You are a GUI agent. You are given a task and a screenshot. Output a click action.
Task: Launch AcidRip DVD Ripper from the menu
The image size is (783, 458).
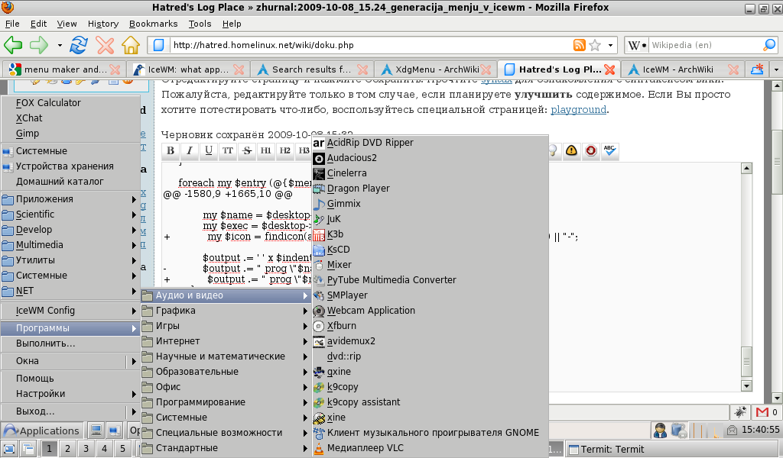430,143
